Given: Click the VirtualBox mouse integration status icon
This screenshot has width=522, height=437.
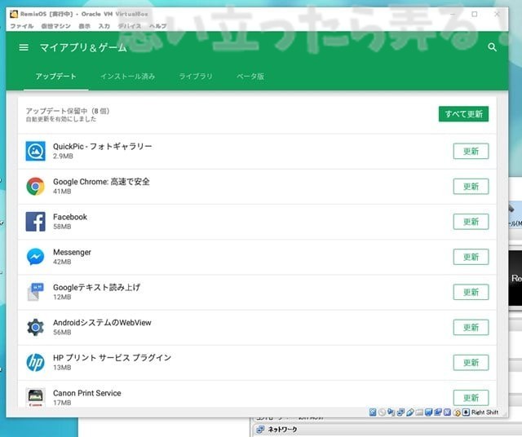Looking at the screenshot, I should 457,413.
